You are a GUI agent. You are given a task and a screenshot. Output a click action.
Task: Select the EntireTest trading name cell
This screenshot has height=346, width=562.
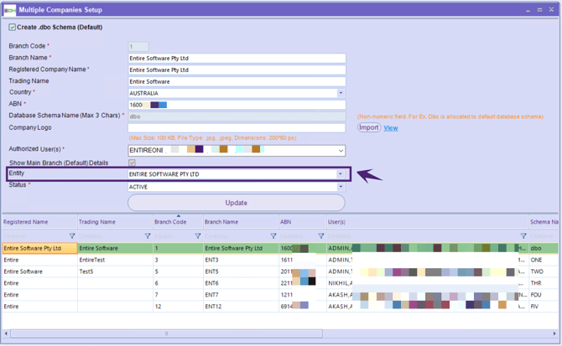(x=115, y=260)
